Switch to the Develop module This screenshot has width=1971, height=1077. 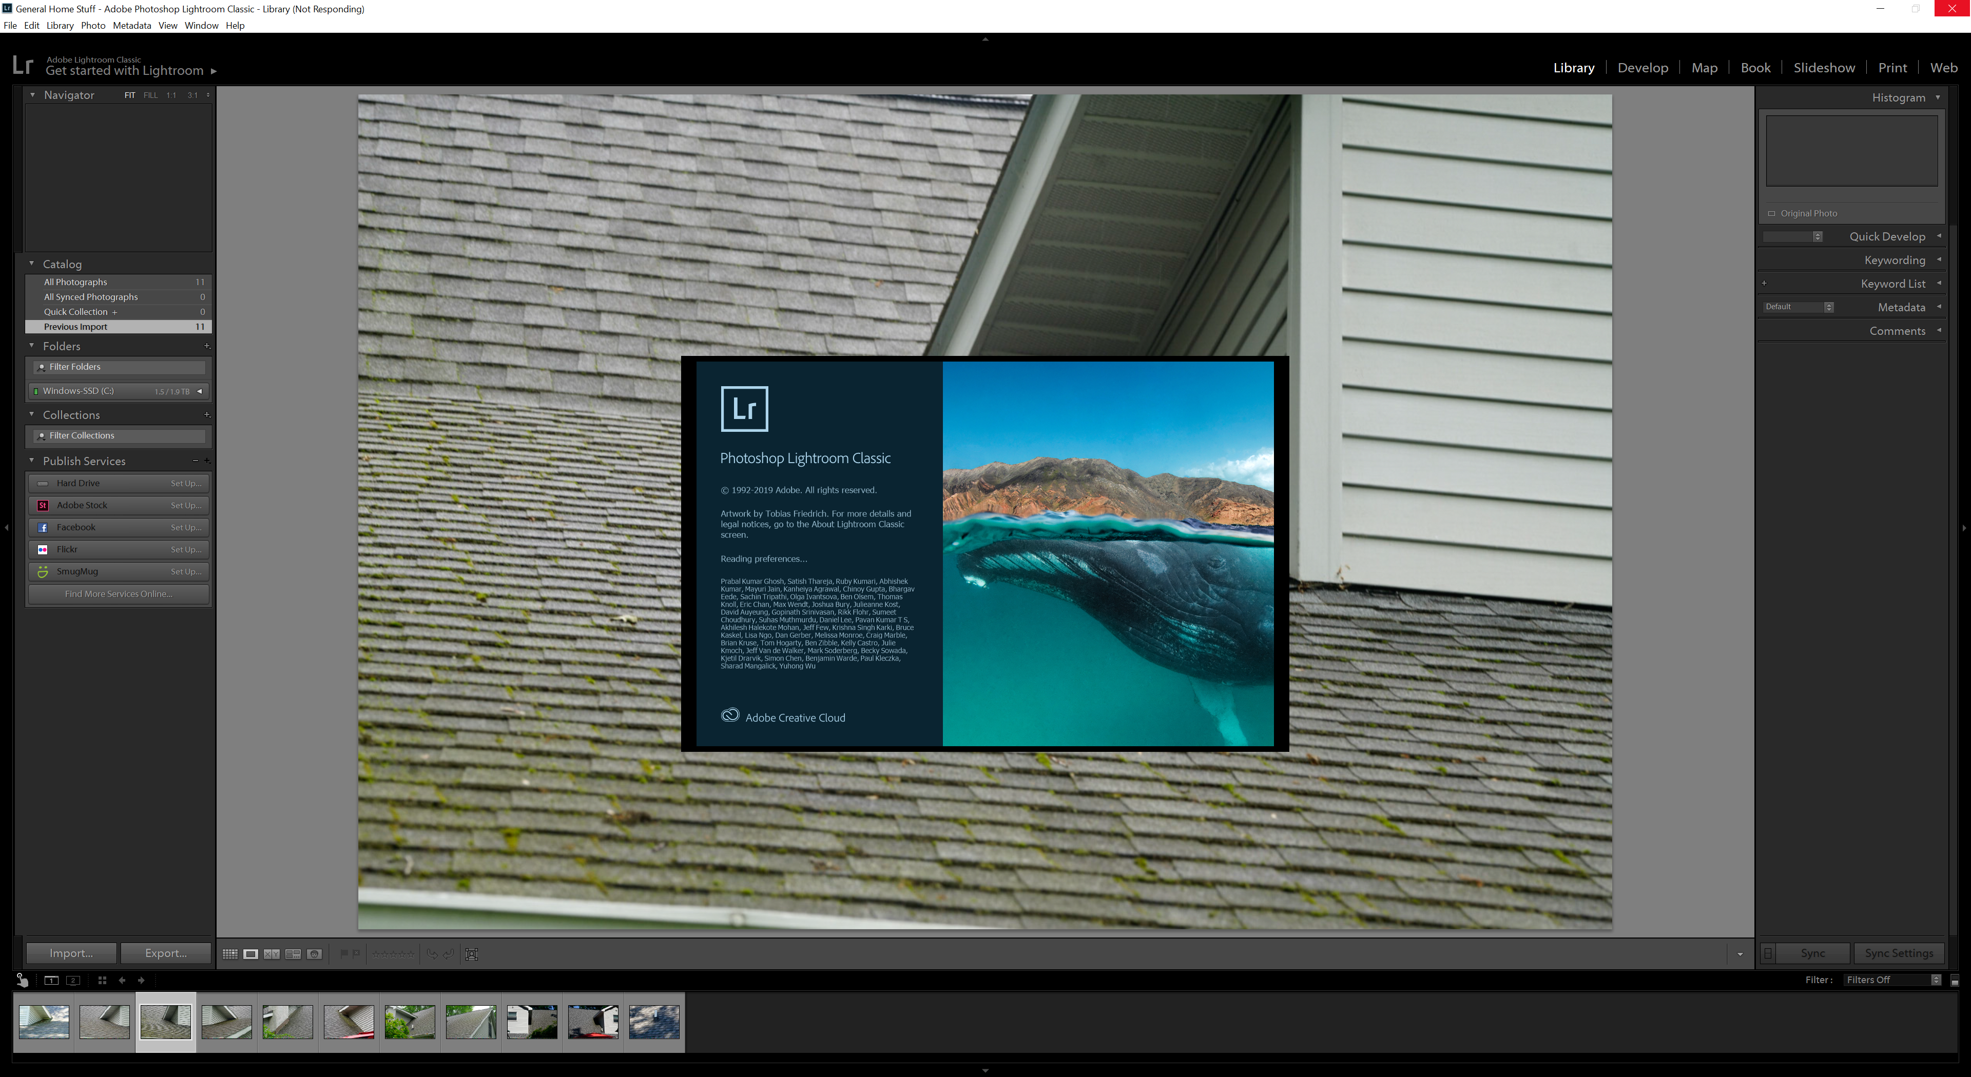[1642, 67]
